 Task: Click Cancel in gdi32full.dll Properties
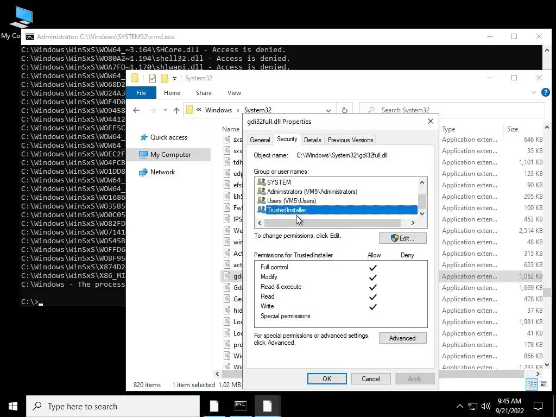[x=370, y=378]
